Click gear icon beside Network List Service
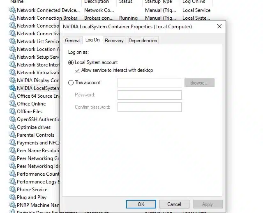 (13, 41)
